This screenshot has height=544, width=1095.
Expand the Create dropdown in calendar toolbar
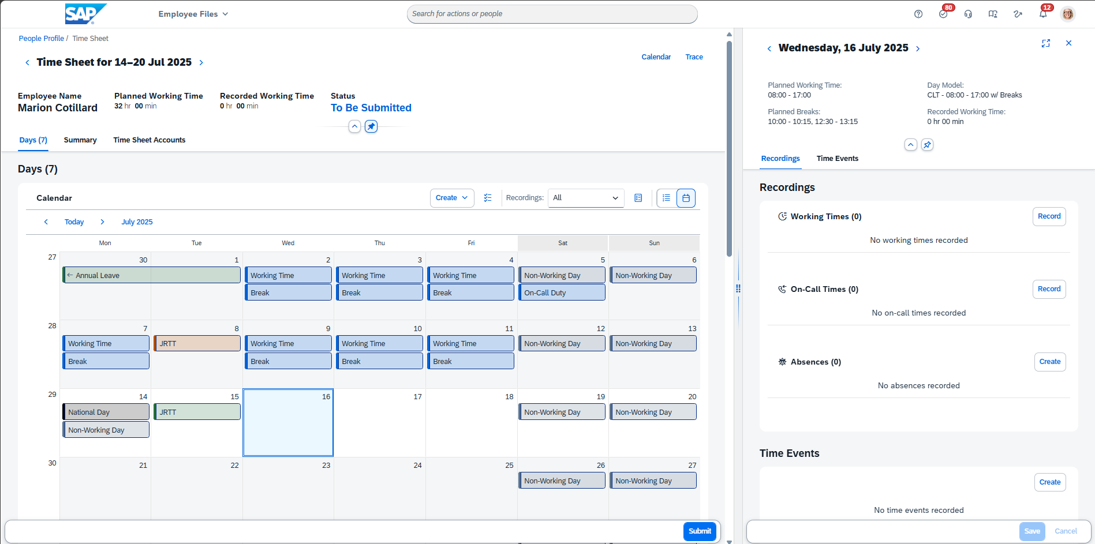click(x=452, y=198)
